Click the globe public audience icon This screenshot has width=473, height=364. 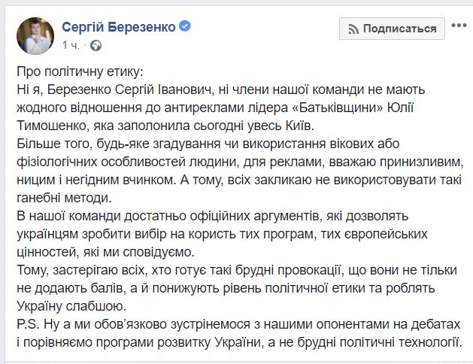click(x=96, y=46)
